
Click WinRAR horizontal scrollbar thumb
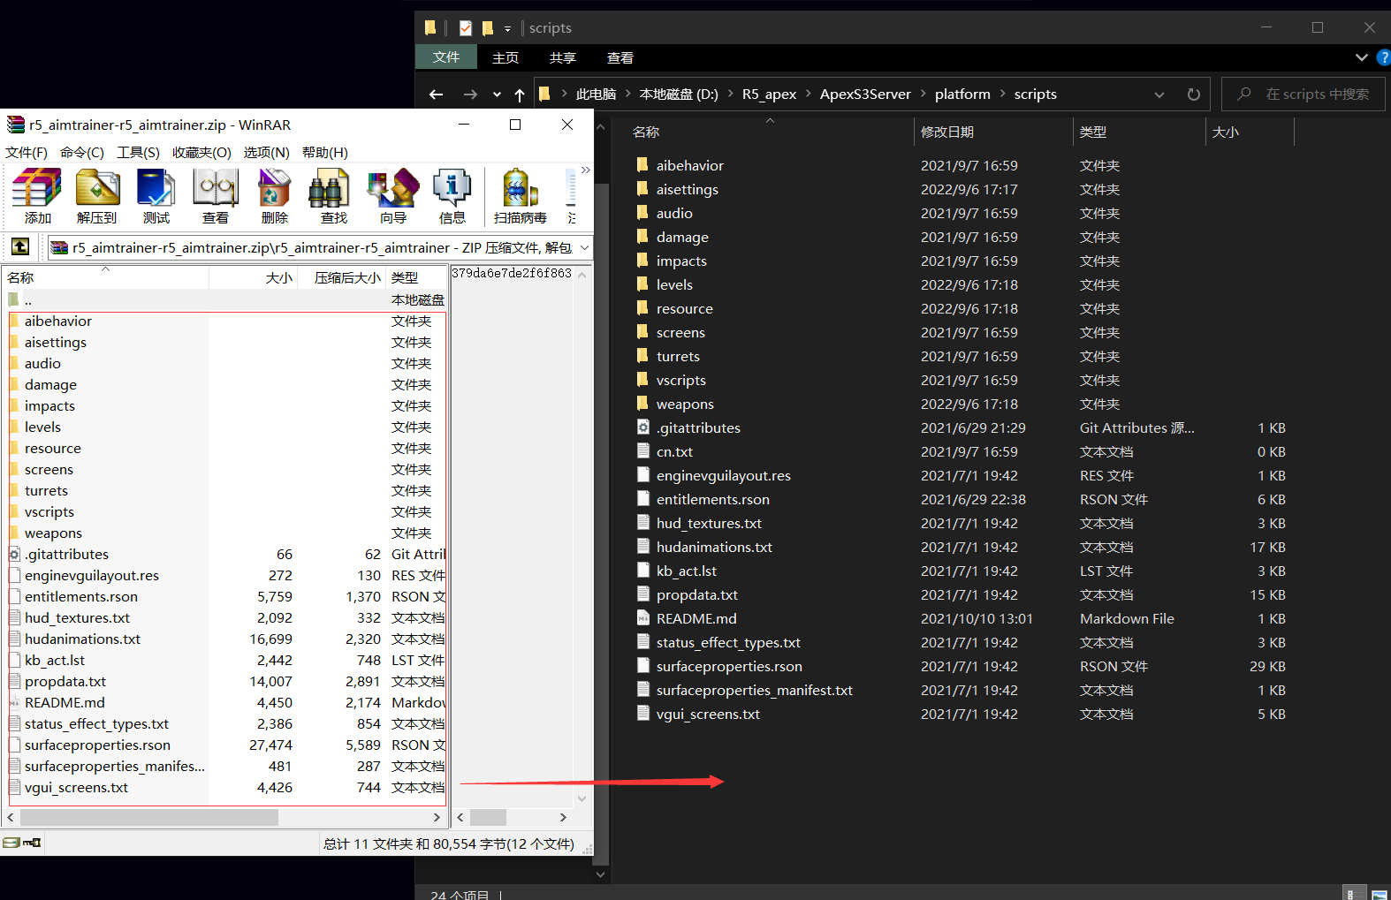click(x=148, y=818)
